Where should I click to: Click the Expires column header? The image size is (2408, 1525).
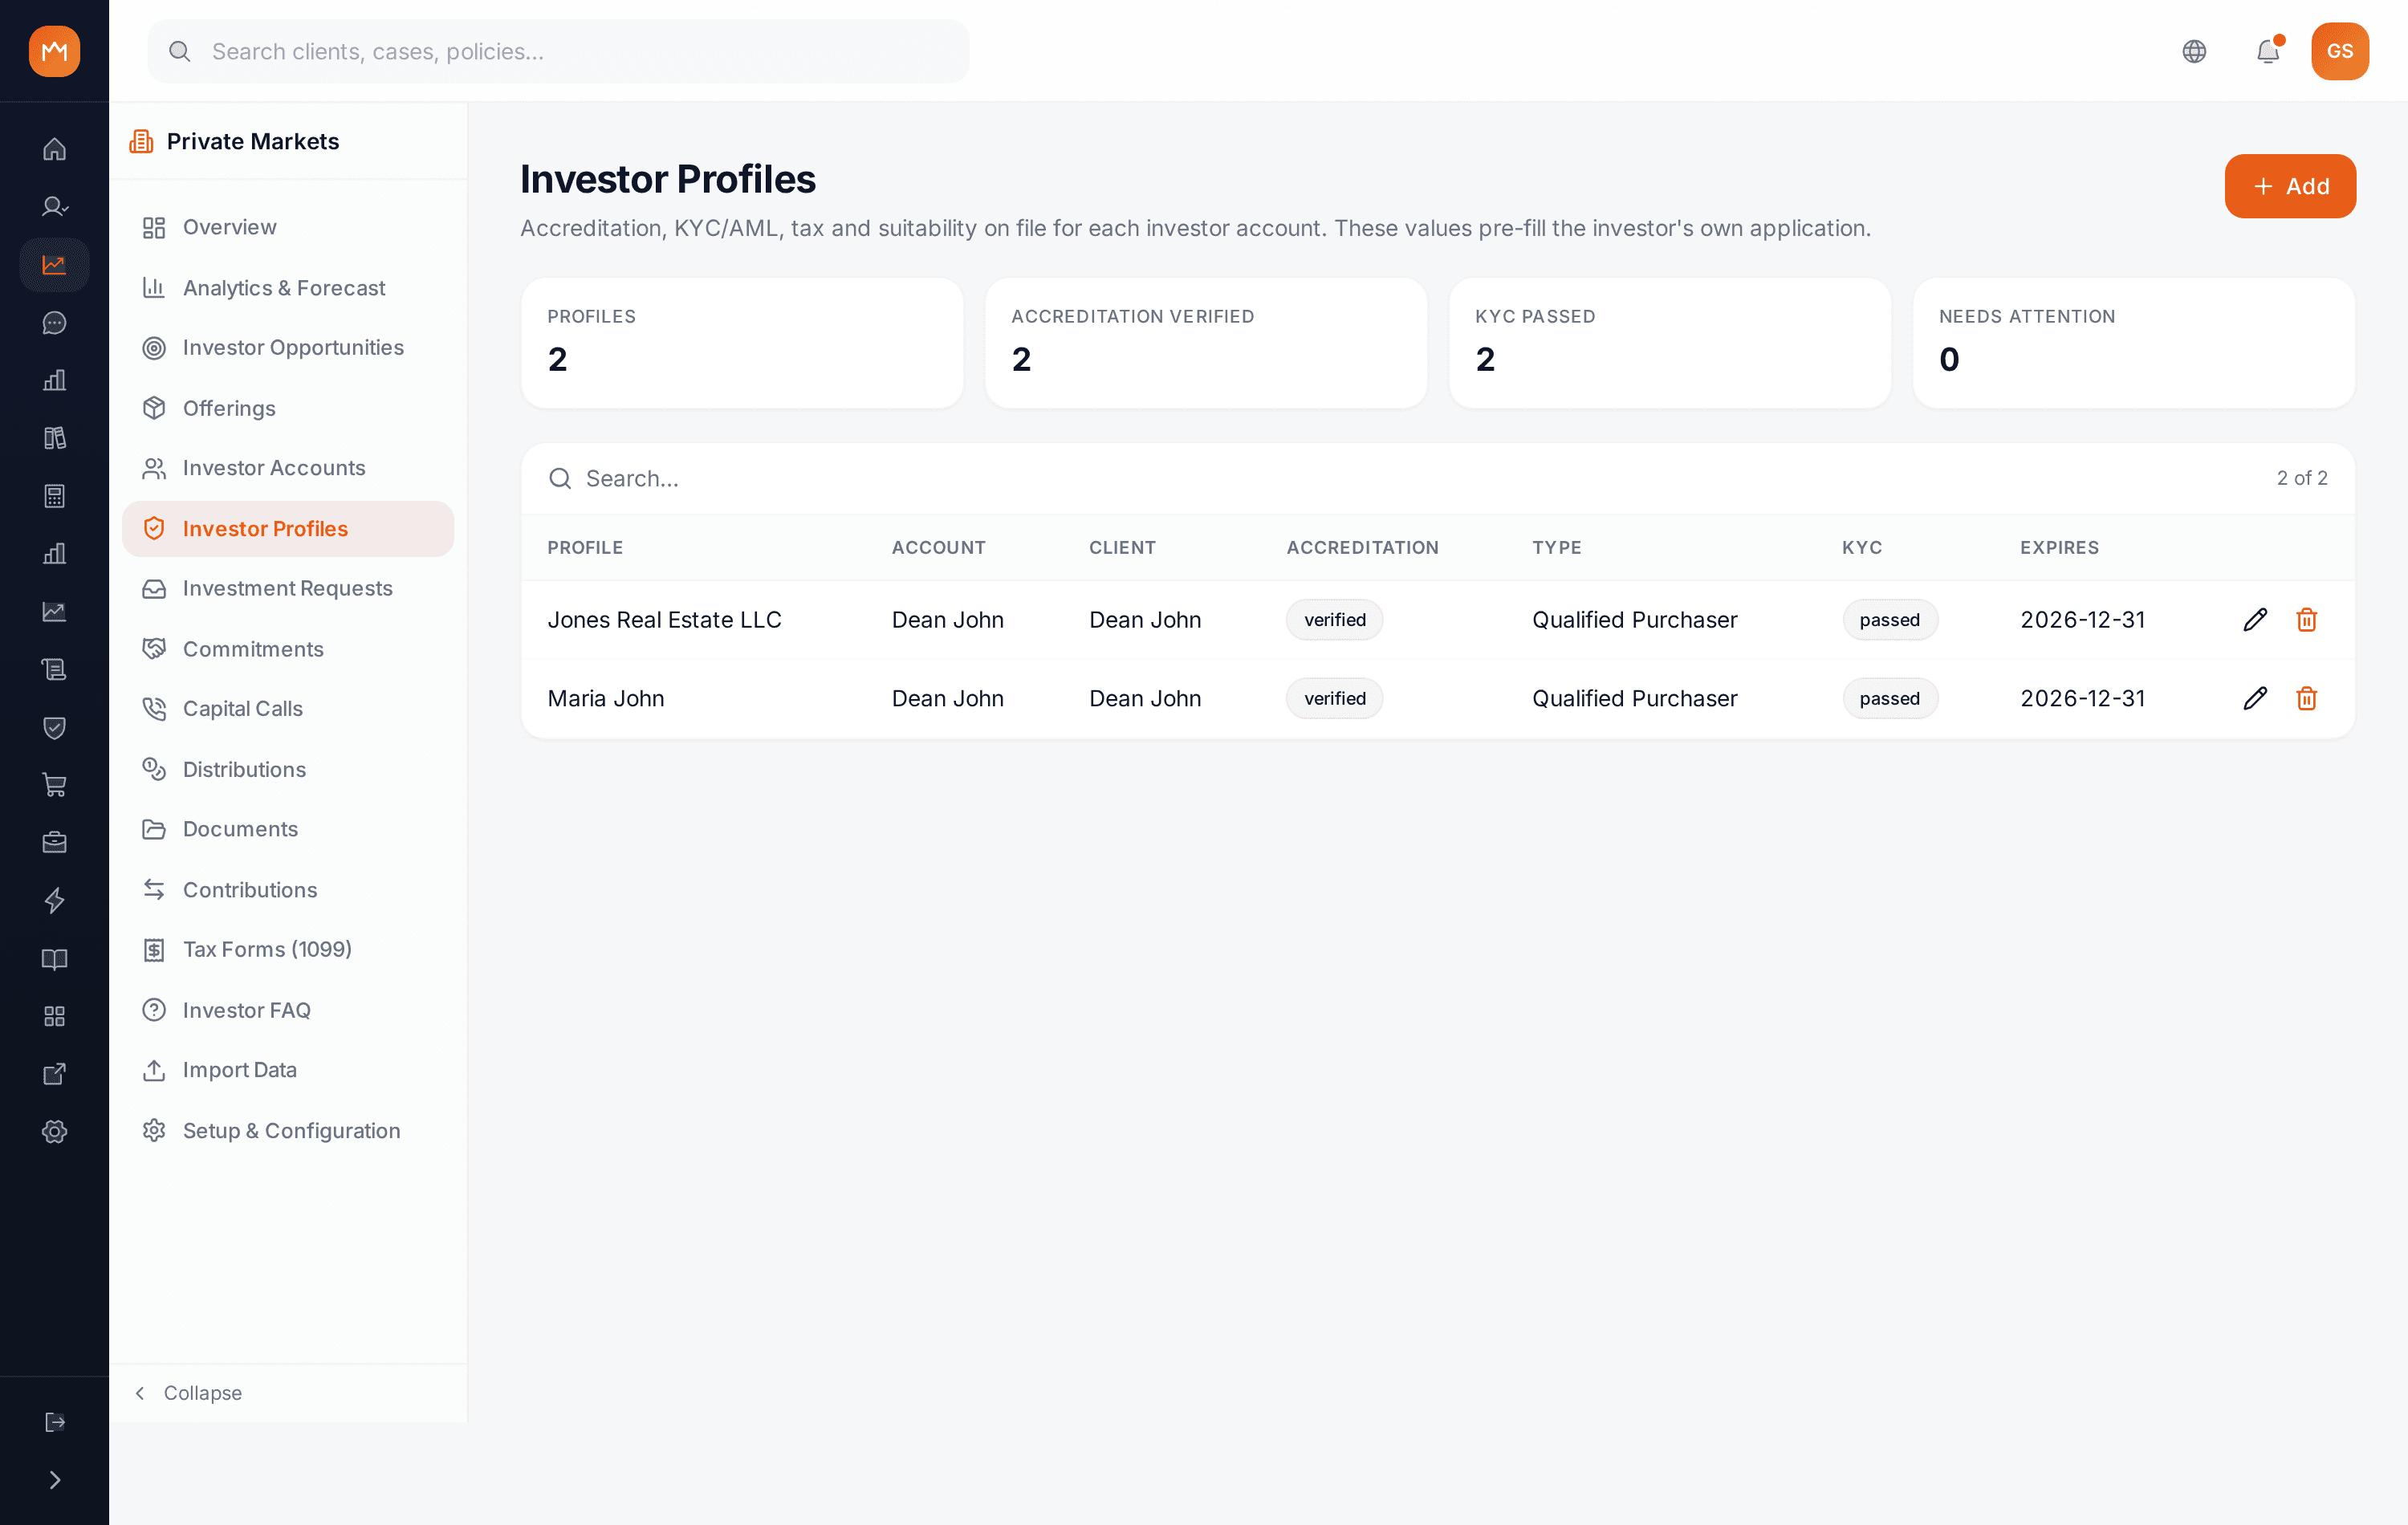tap(2059, 548)
